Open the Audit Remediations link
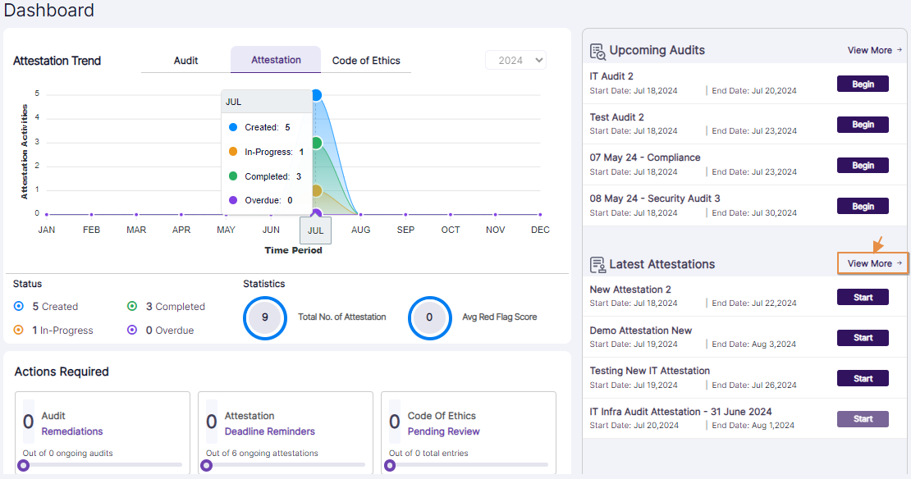The image size is (911, 479). [72, 431]
